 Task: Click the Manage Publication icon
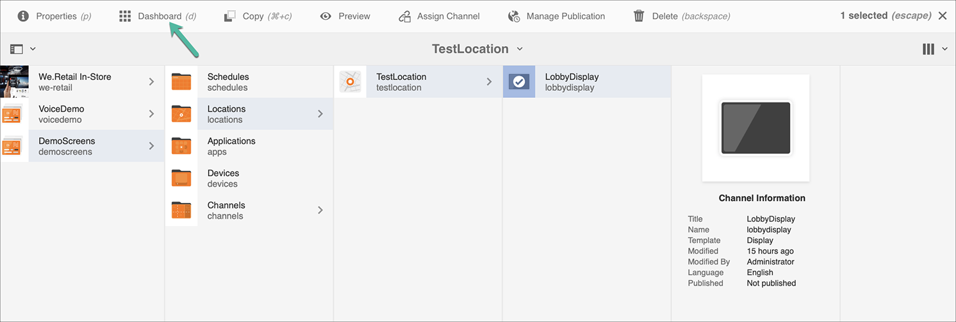[x=514, y=16]
